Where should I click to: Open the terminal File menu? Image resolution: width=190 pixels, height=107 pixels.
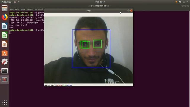[12, 9]
